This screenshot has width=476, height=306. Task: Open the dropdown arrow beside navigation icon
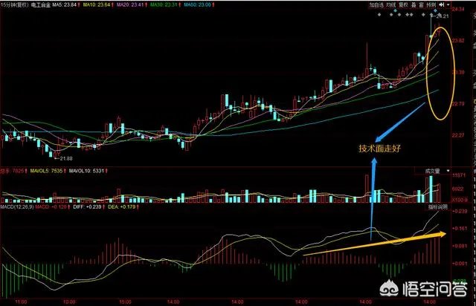click(x=448, y=5)
